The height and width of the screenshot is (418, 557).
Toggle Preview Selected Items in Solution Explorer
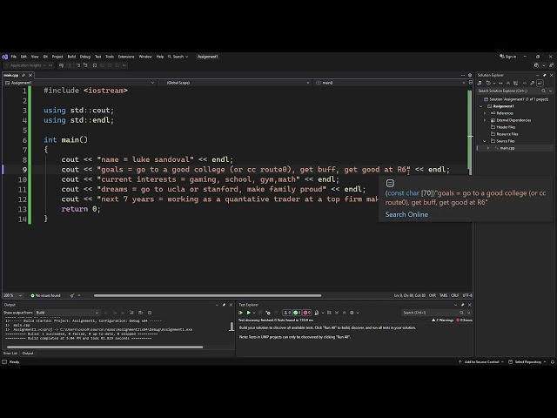tap(540, 83)
